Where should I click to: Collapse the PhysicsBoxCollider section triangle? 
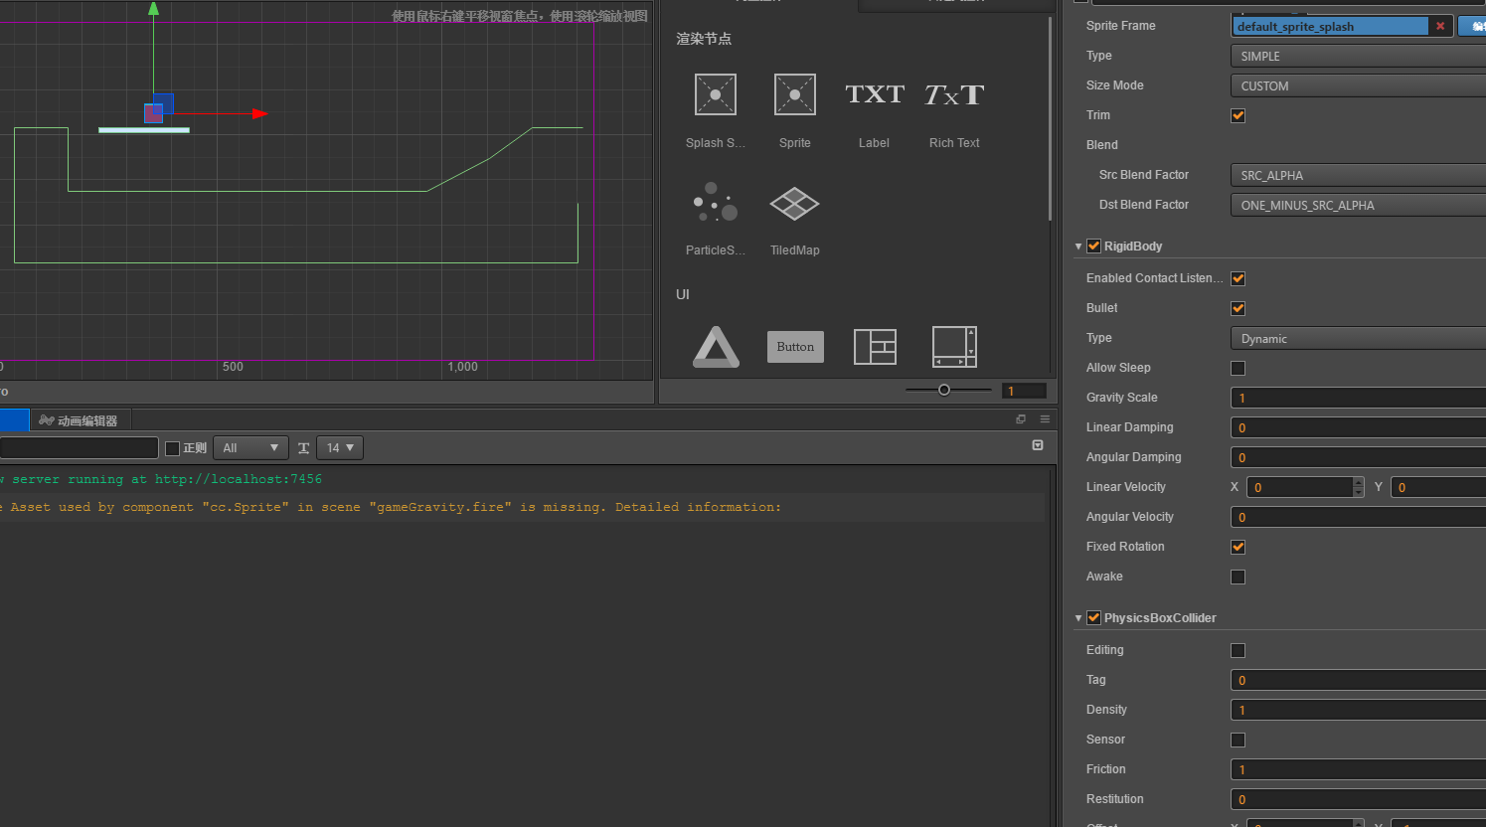[1078, 618]
